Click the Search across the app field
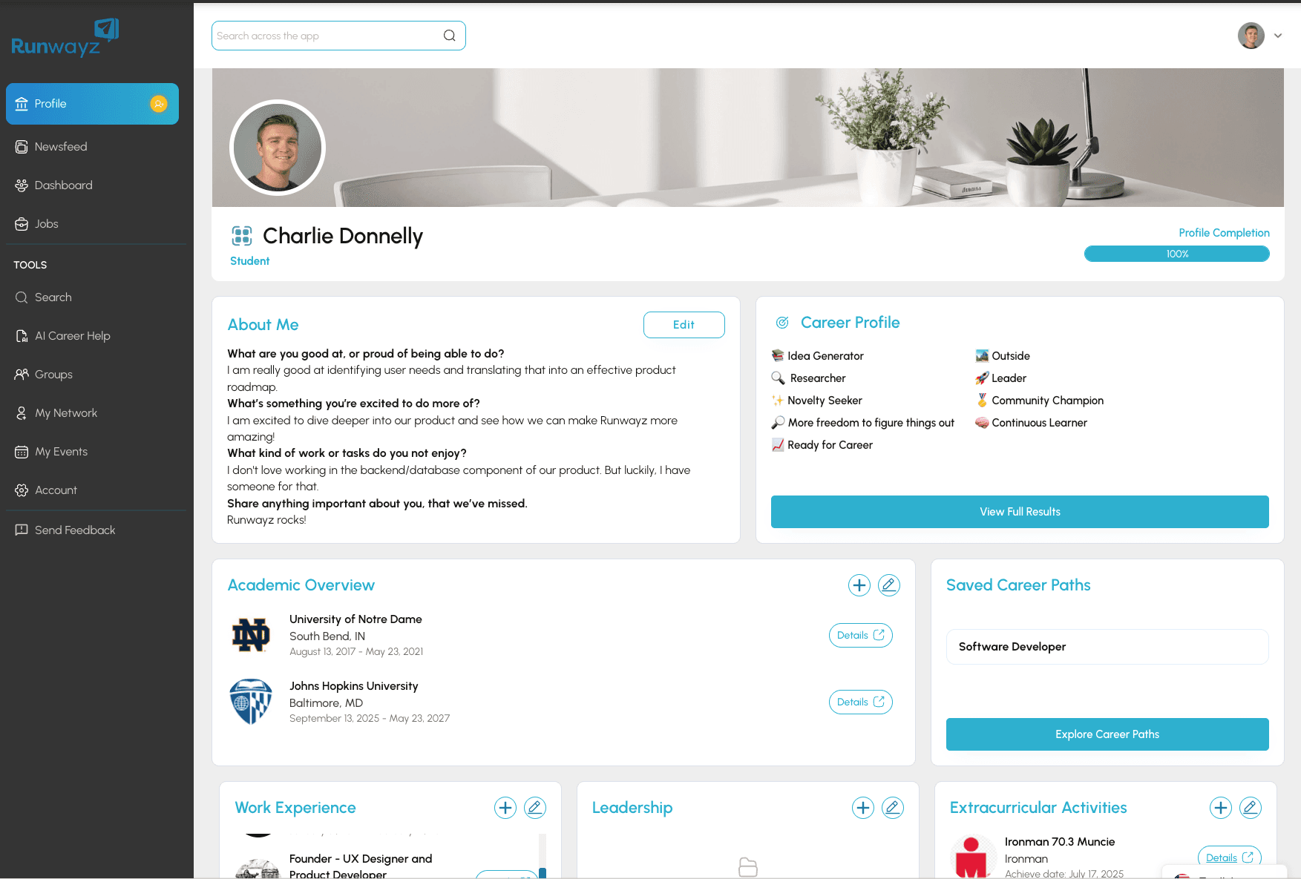This screenshot has height=879, width=1301. point(338,36)
